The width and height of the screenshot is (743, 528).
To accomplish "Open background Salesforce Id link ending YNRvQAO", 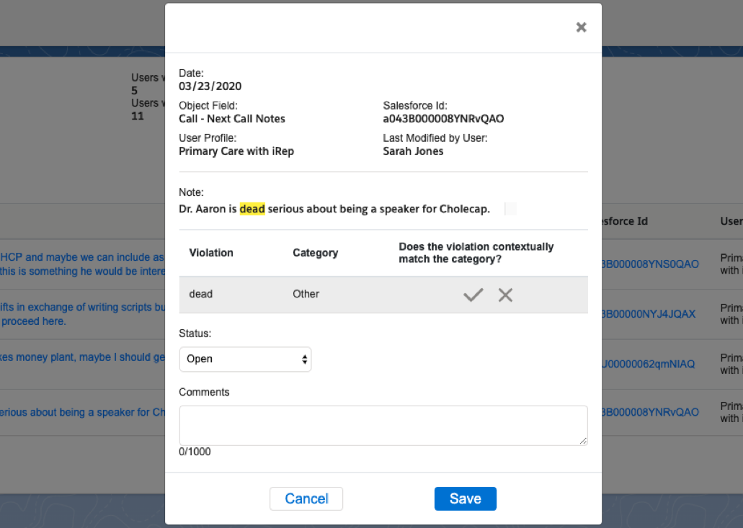I will coord(650,413).
